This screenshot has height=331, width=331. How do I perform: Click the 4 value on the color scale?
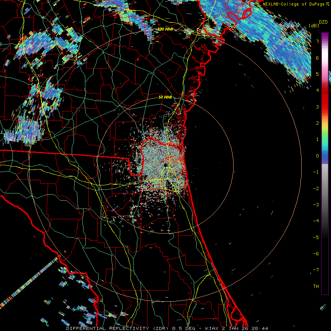point(317,90)
